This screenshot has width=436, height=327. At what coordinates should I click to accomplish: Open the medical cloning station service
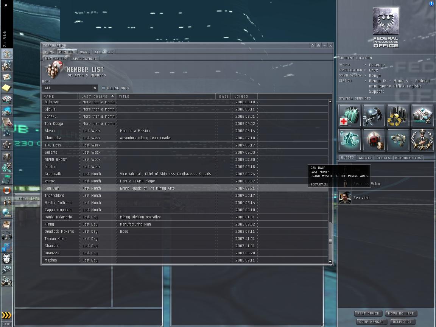click(x=350, y=116)
